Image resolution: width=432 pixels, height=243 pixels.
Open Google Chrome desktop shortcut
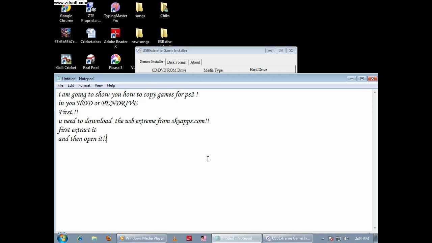click(x=66, y=13)
